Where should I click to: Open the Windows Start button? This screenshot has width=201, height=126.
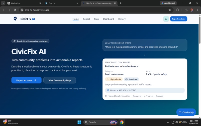pyautogui.click(x=79, y=122)
